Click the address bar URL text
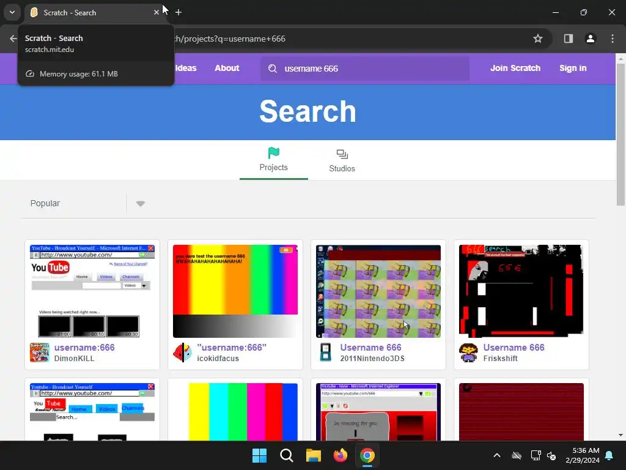 [x=230, y=39]
